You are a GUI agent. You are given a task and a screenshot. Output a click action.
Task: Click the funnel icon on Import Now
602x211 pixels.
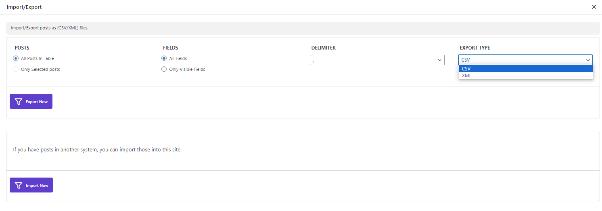point(18,185)
